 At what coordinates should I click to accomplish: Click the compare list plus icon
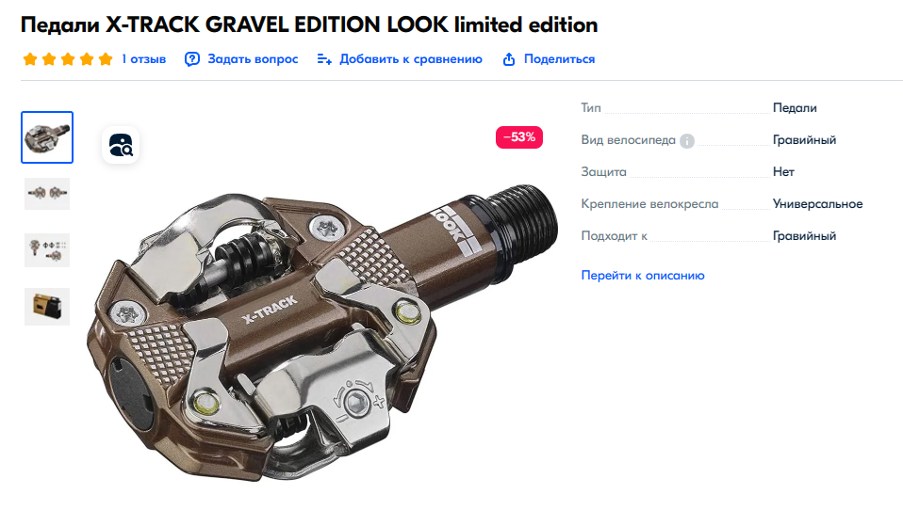pyautogui.click(x=324, y=59)
